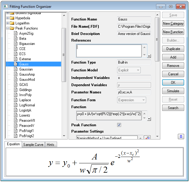This screenshot has height=182, width=189.
Task: Click the Fitting Function Organizer title icon
Action: point(6,6)
